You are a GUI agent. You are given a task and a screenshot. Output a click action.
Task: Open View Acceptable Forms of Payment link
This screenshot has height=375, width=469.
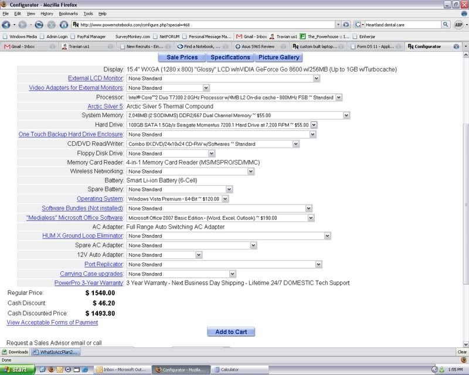(52, 322)
